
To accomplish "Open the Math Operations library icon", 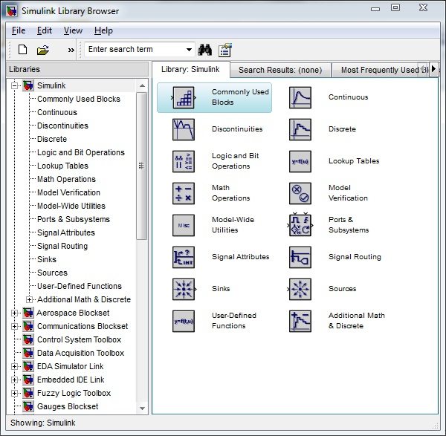I will click(x=183, y=193).
